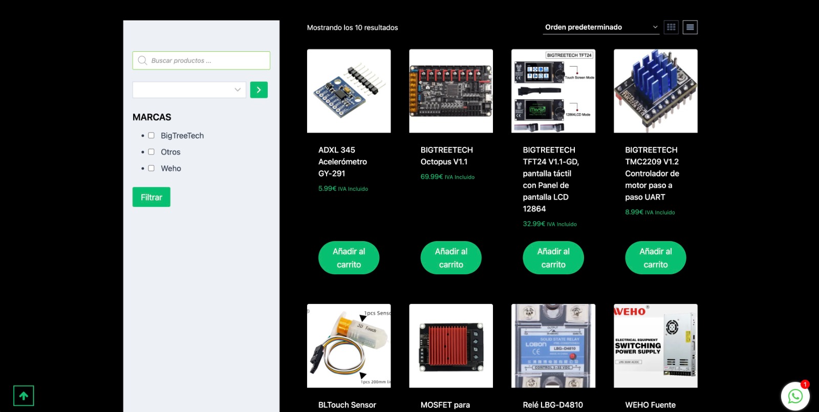This screenshot has width=819, height=412.
Task: Click the BigTreeTech brand label
Action: [x=182, y=136]
